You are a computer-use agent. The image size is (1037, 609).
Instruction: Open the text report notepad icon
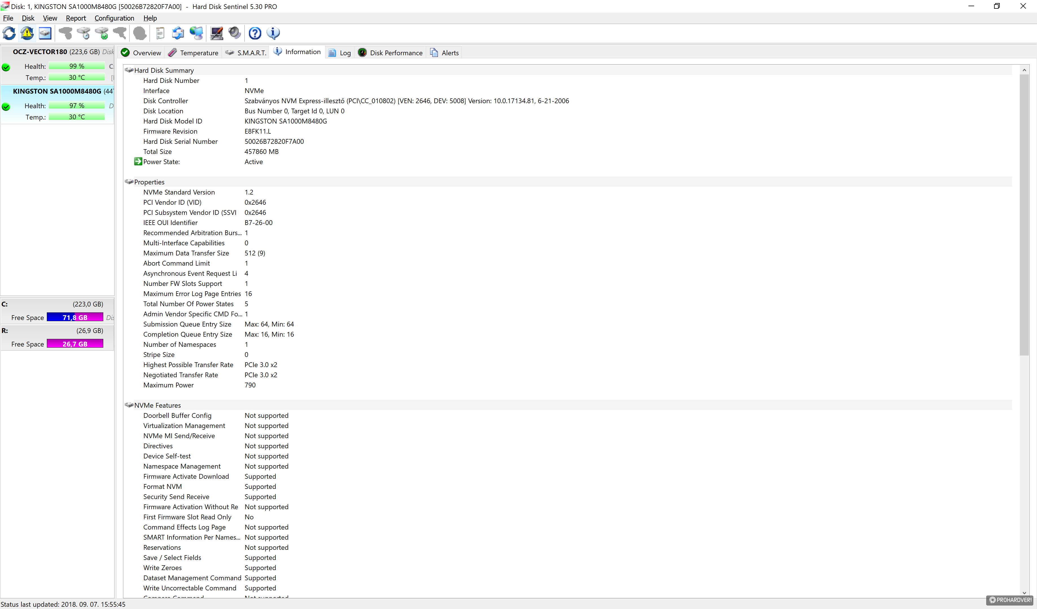point(160,33)
